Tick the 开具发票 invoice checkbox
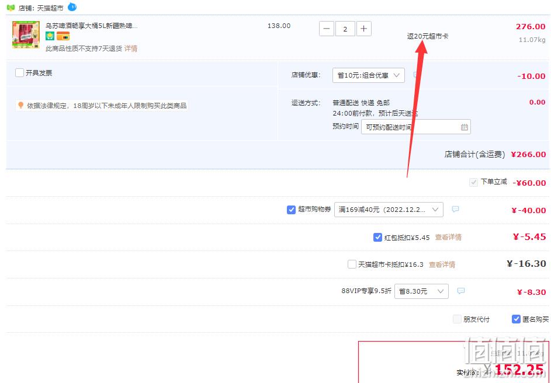The image size is (551, 383). tap(20, 72)
